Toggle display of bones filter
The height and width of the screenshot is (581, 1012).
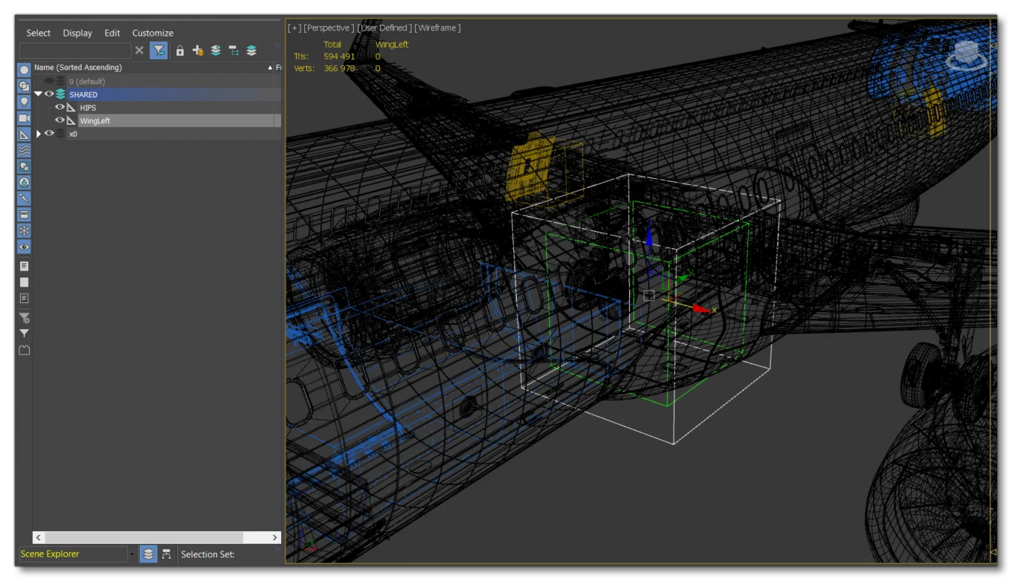click(24, 198)
